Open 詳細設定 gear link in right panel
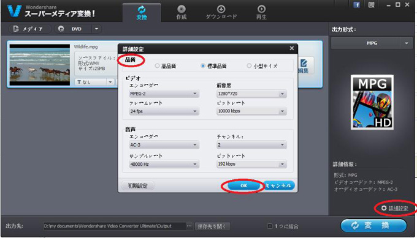 pyautogui.click(x=395, y=208)
